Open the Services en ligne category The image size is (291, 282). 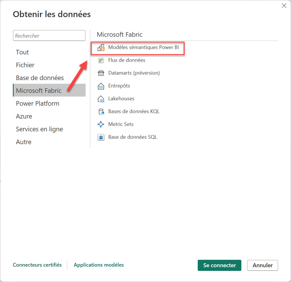pyautogui.click(x=49, y=129)
